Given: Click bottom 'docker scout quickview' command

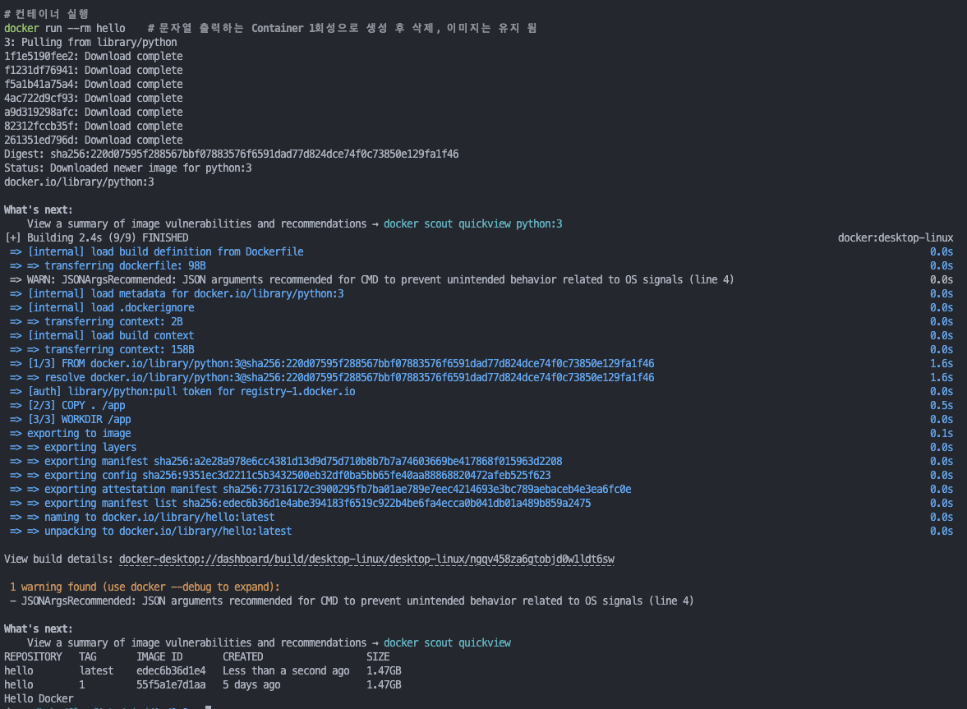Looking at the screenshot, I should (447, 643).
